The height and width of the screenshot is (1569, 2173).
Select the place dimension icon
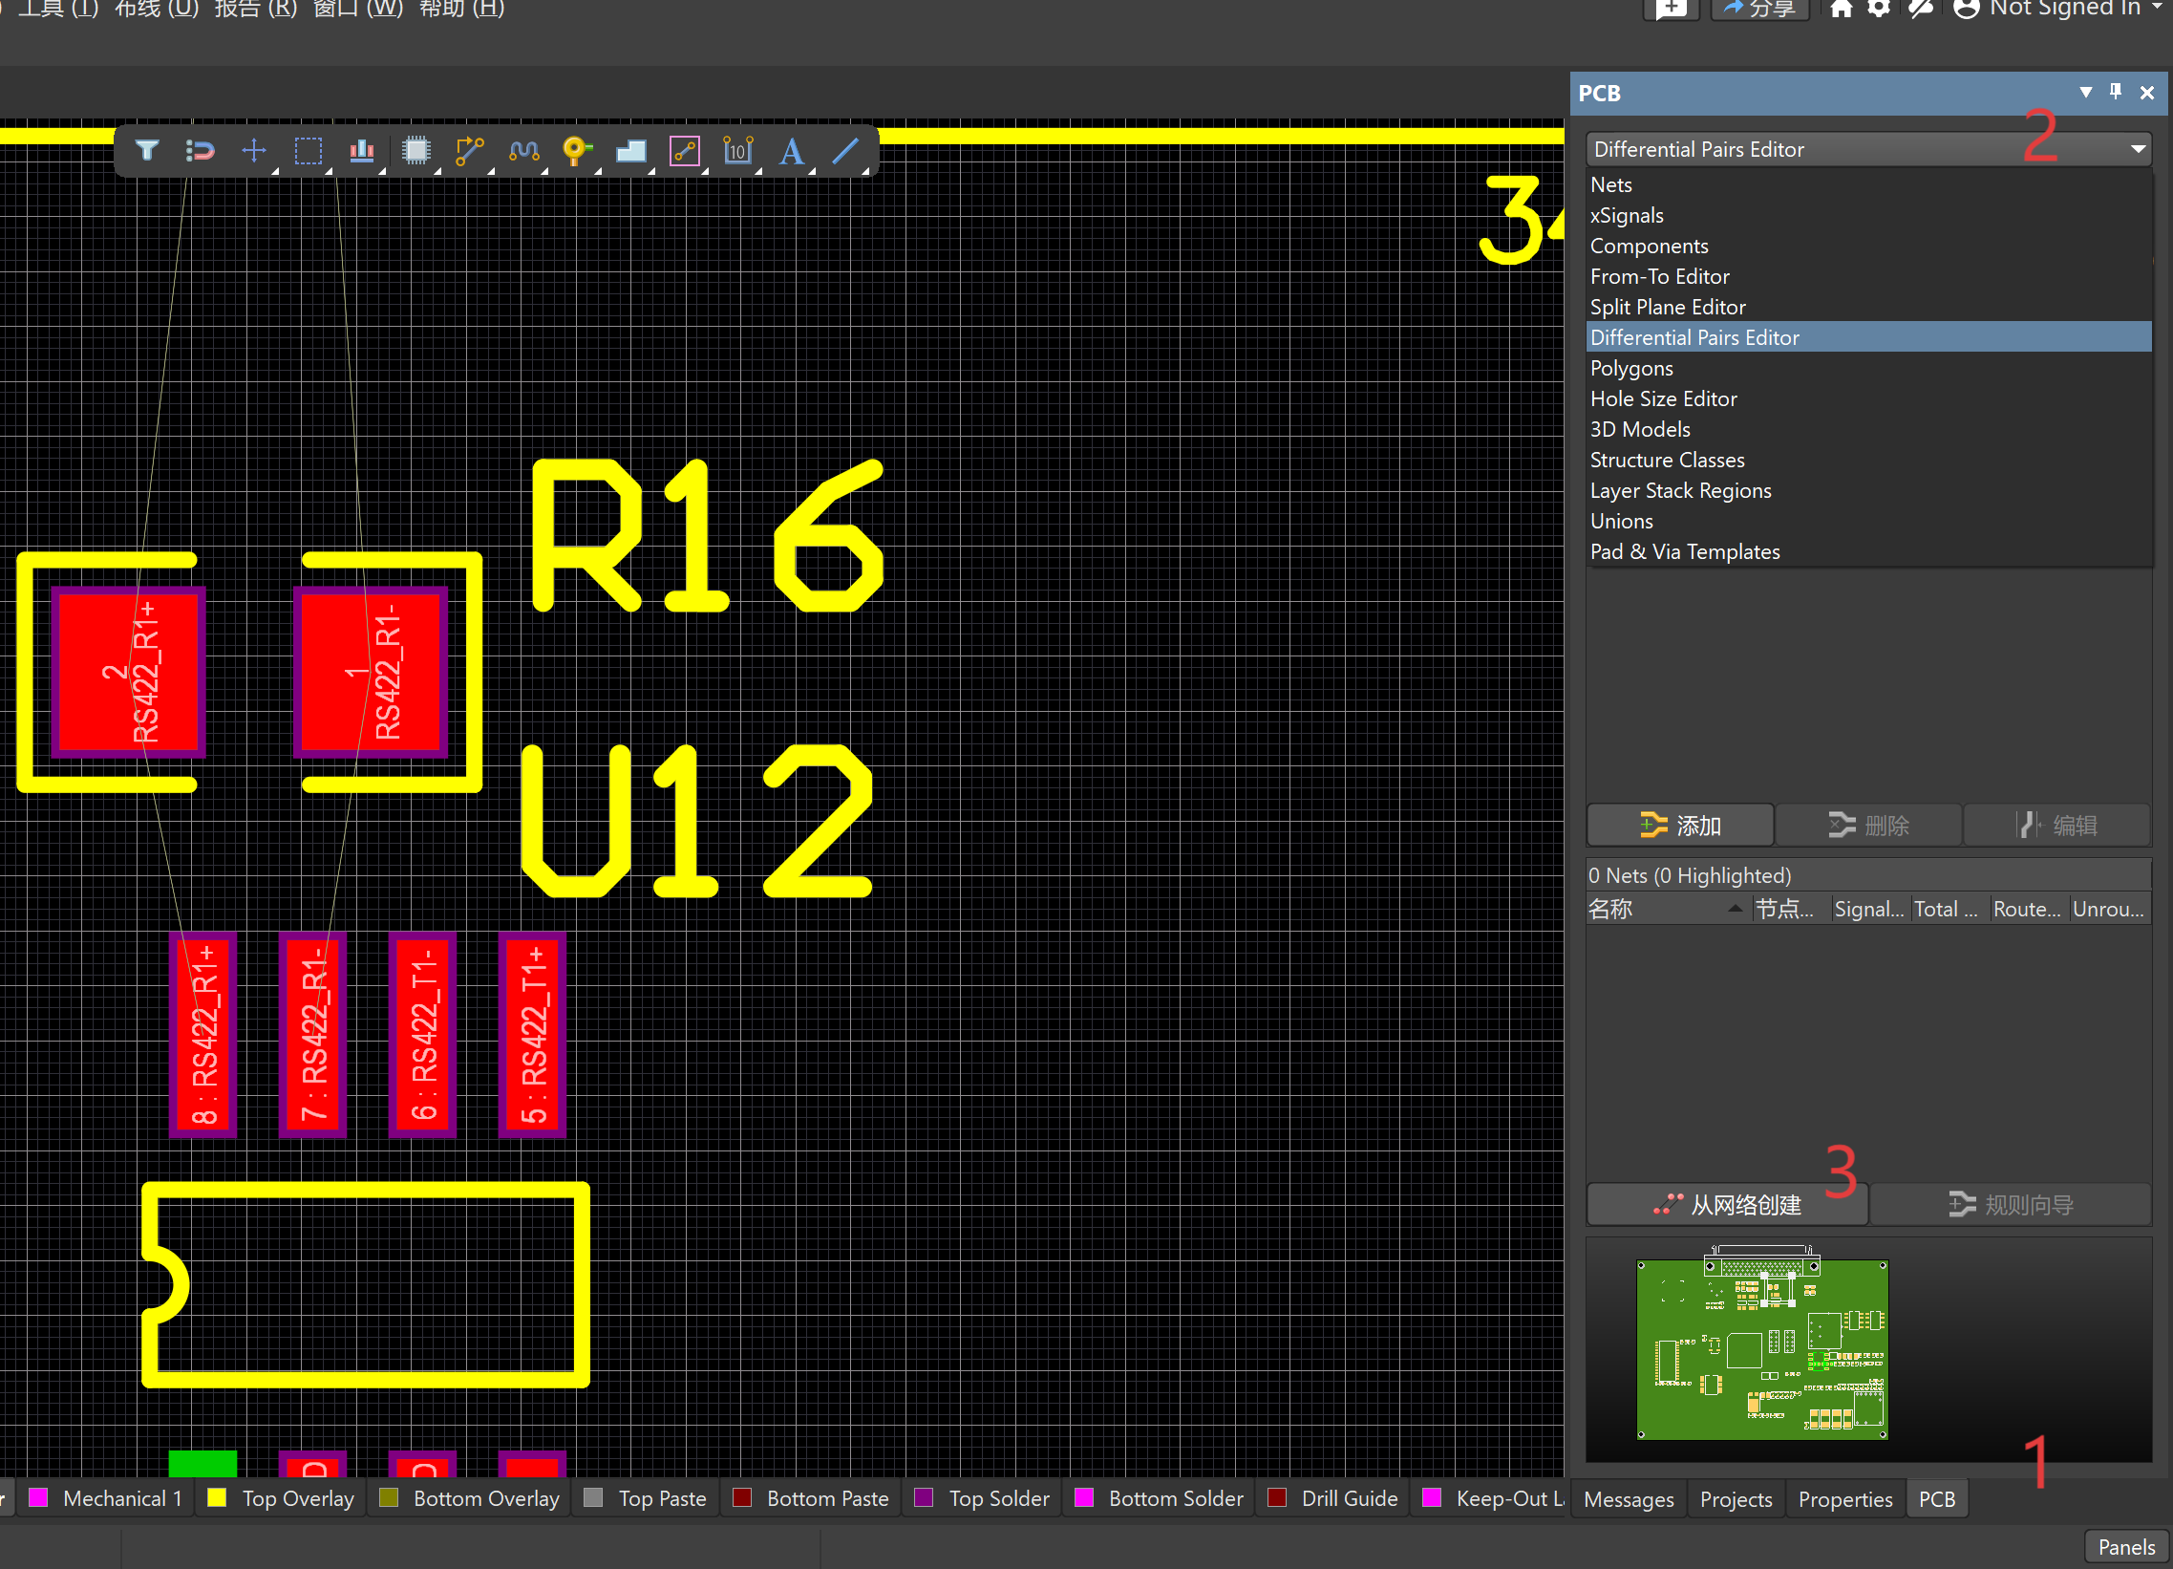point(736,150)
